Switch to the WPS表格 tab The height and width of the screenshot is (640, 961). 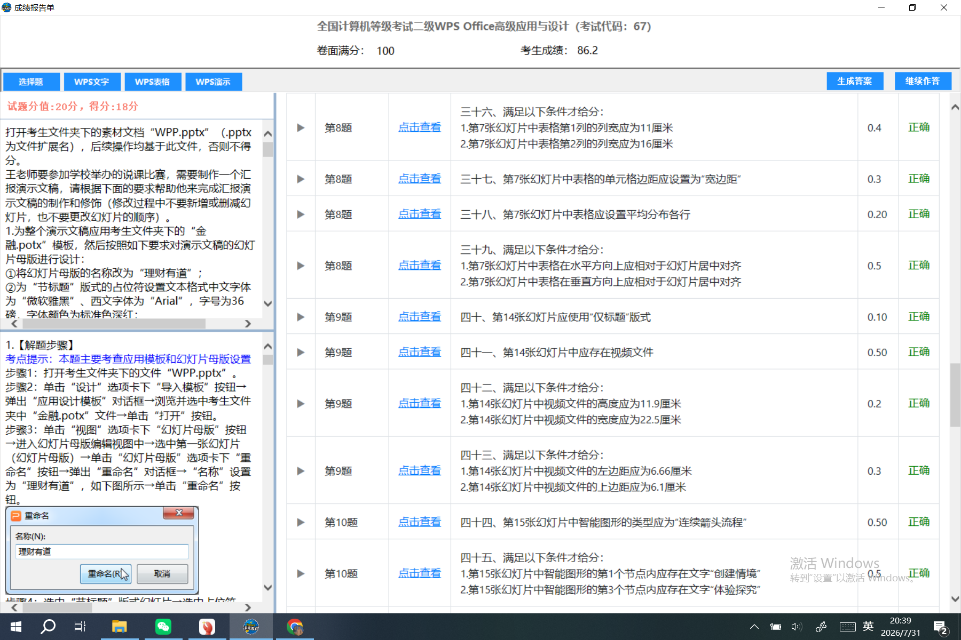[x=152, y=82]
